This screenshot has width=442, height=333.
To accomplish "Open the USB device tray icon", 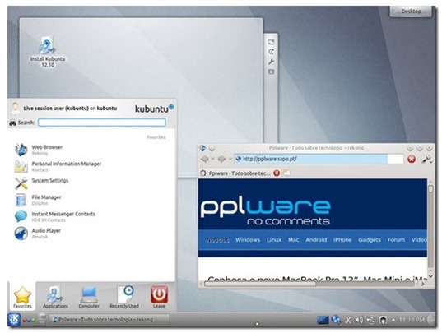I will click(371, 320).
